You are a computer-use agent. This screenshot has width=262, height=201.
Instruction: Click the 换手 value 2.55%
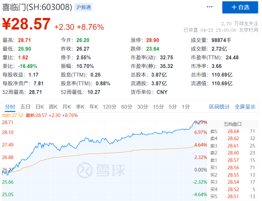[x=83, y=58]
